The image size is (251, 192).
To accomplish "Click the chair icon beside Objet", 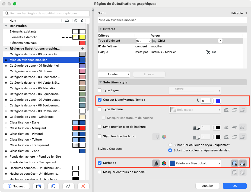I will 154,41.
